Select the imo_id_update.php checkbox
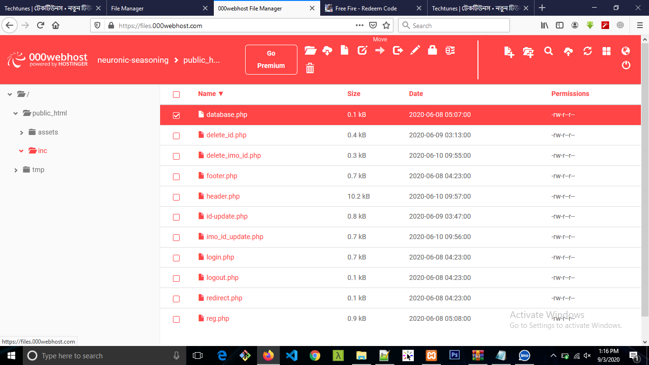The height and width of the screenshot is (365, 649). coord(176,238)
